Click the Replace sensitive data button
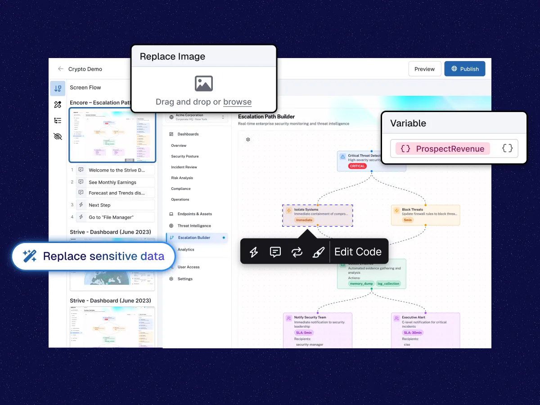540x405 pixels. tap(93, 256)
